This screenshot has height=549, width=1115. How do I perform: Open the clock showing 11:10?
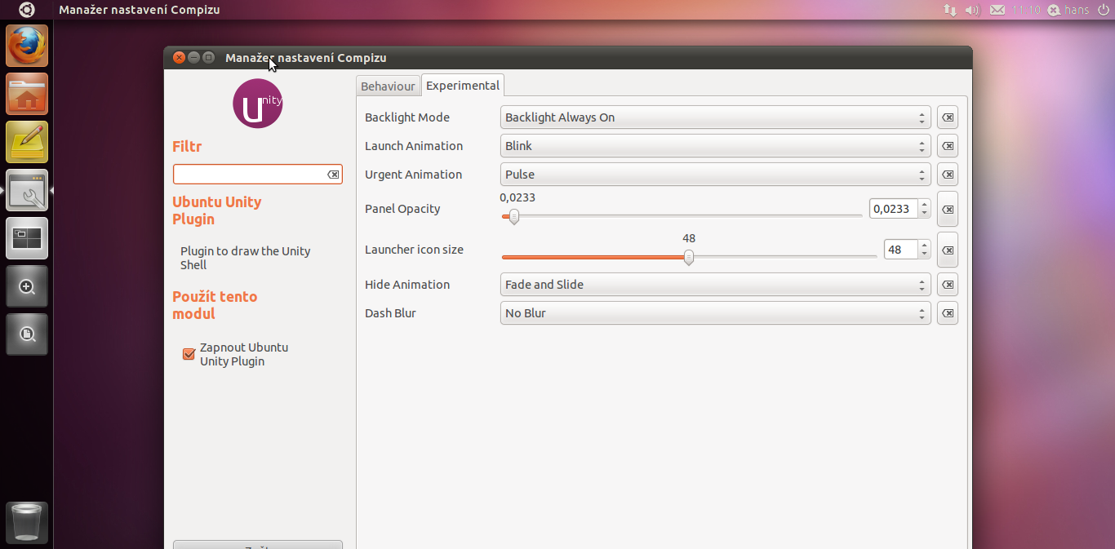coord(1026,10)
